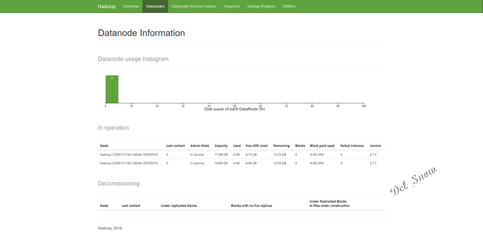This screenshot has width=483, height=233.
Task: Select the hadoop-2:50010 node entry
Action: point(129,163)
